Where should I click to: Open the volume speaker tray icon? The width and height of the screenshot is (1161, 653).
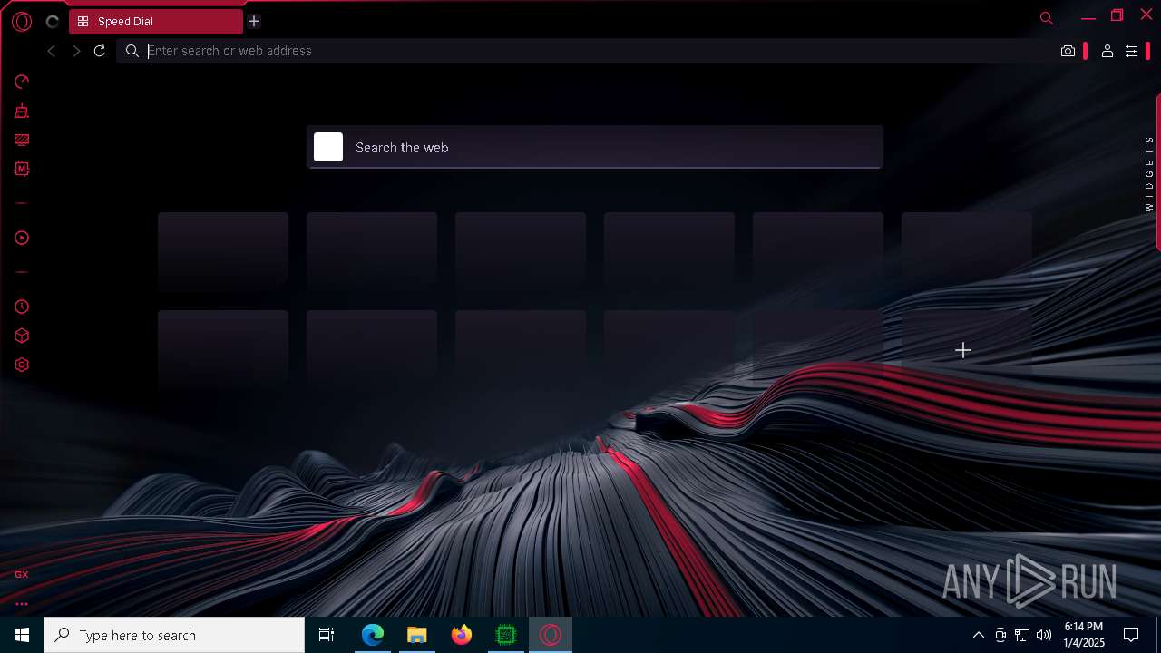click(x=1044, y=635)
